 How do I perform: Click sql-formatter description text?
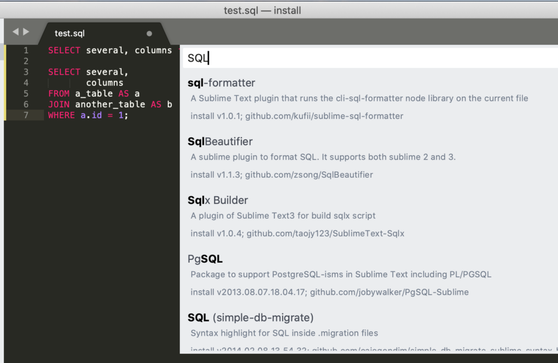pyautogui.click(x=359, y=98)
